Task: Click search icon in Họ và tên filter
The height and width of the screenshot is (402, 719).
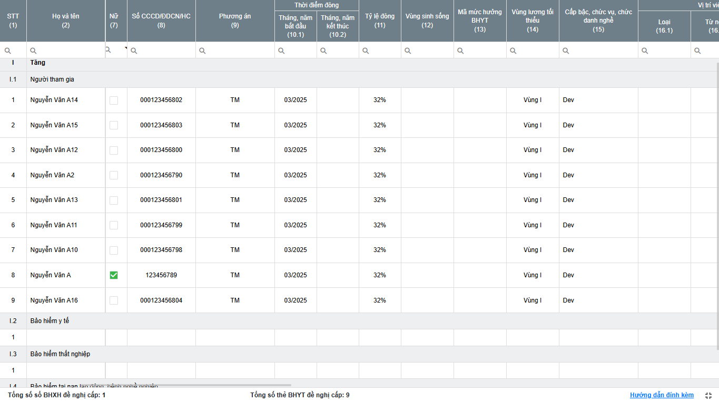Action: [33, 51]
